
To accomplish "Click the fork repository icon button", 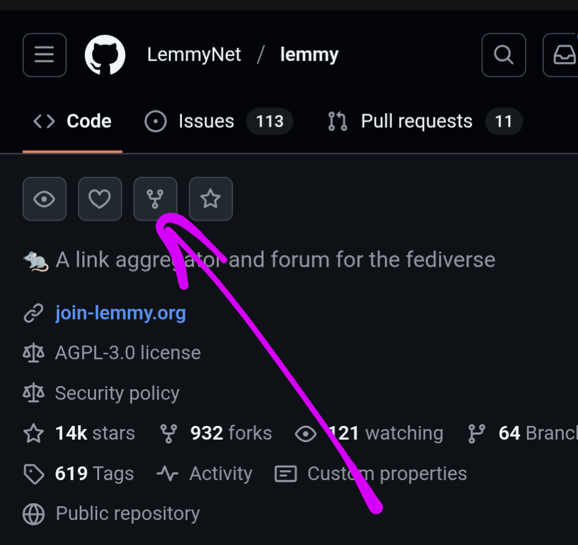I will pos(155,199).
